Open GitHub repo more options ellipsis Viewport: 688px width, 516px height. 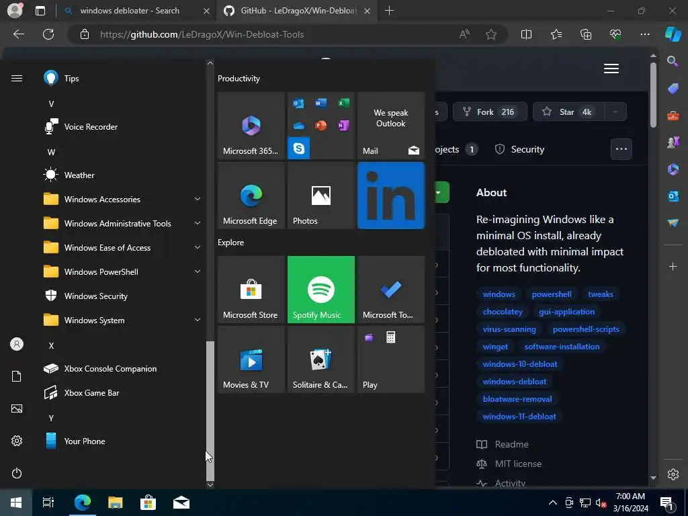(x=621, y=149)
